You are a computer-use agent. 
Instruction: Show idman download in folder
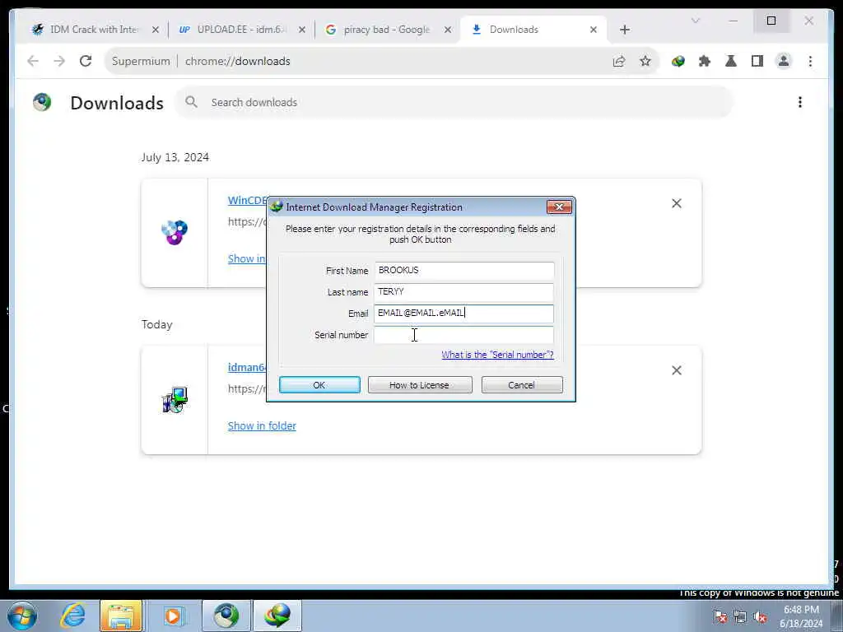point(262,425)
